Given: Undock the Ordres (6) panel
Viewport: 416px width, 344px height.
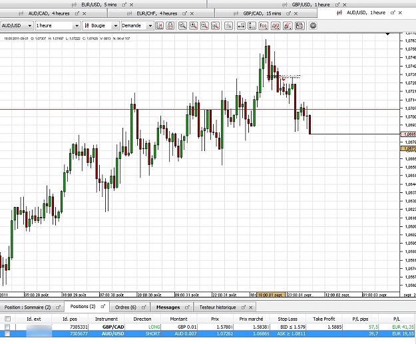Looking at the screenshot, I should (x=144, y=307).
